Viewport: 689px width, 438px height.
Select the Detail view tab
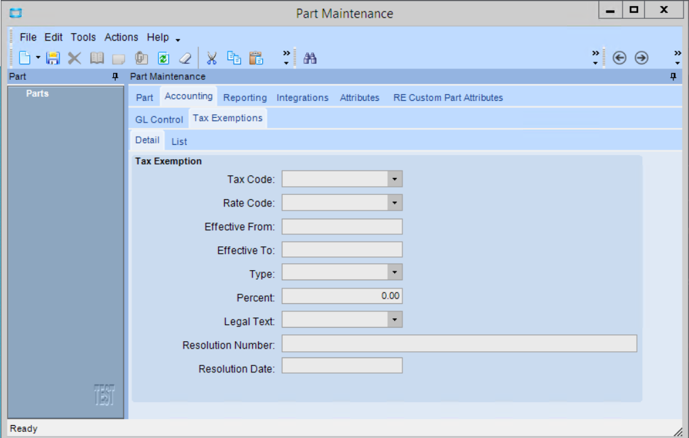[147, 140]
